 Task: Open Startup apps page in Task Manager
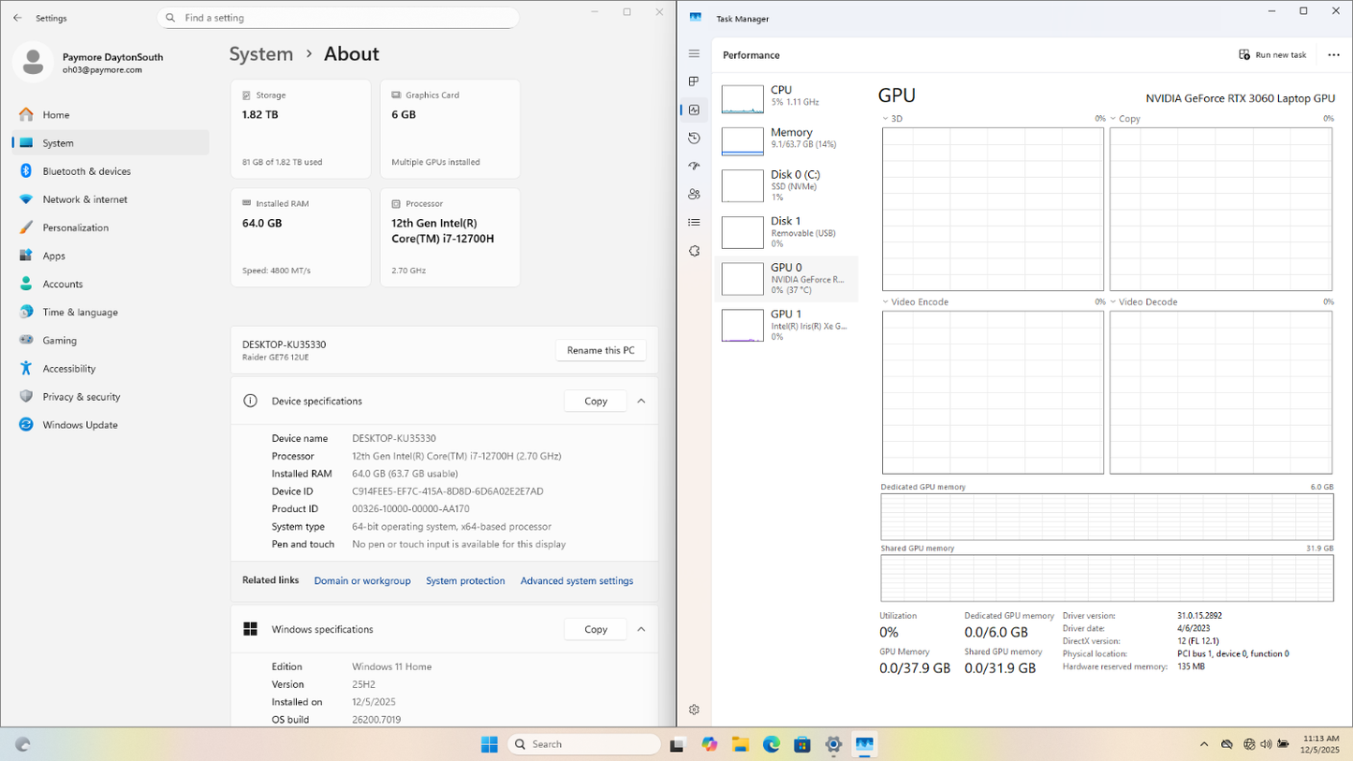694,167
